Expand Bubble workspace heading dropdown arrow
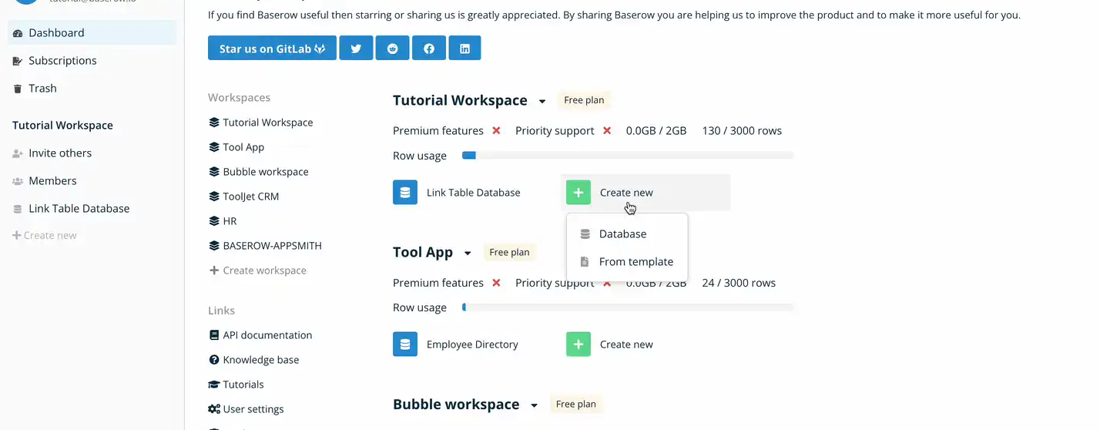Viewport: 1100px width, 430px height. click(534, 405)
